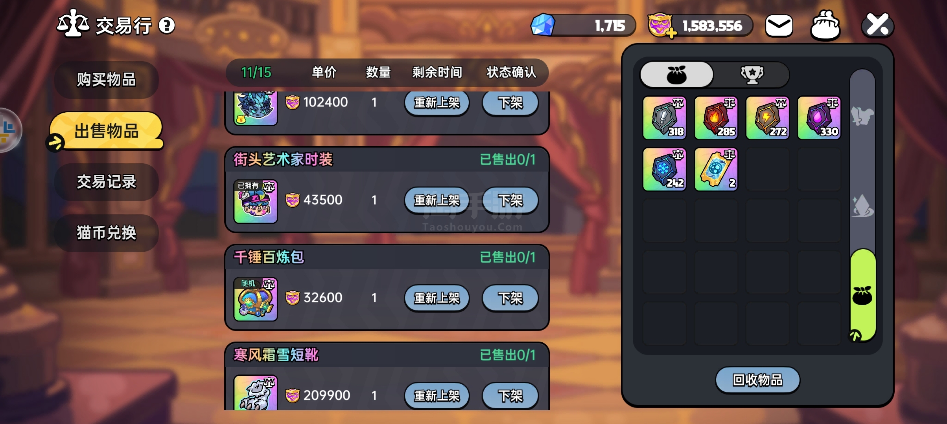Go to the 猫币兑换 coin exchange tab
The image size is (947, 424).
(x=106, y=233)
